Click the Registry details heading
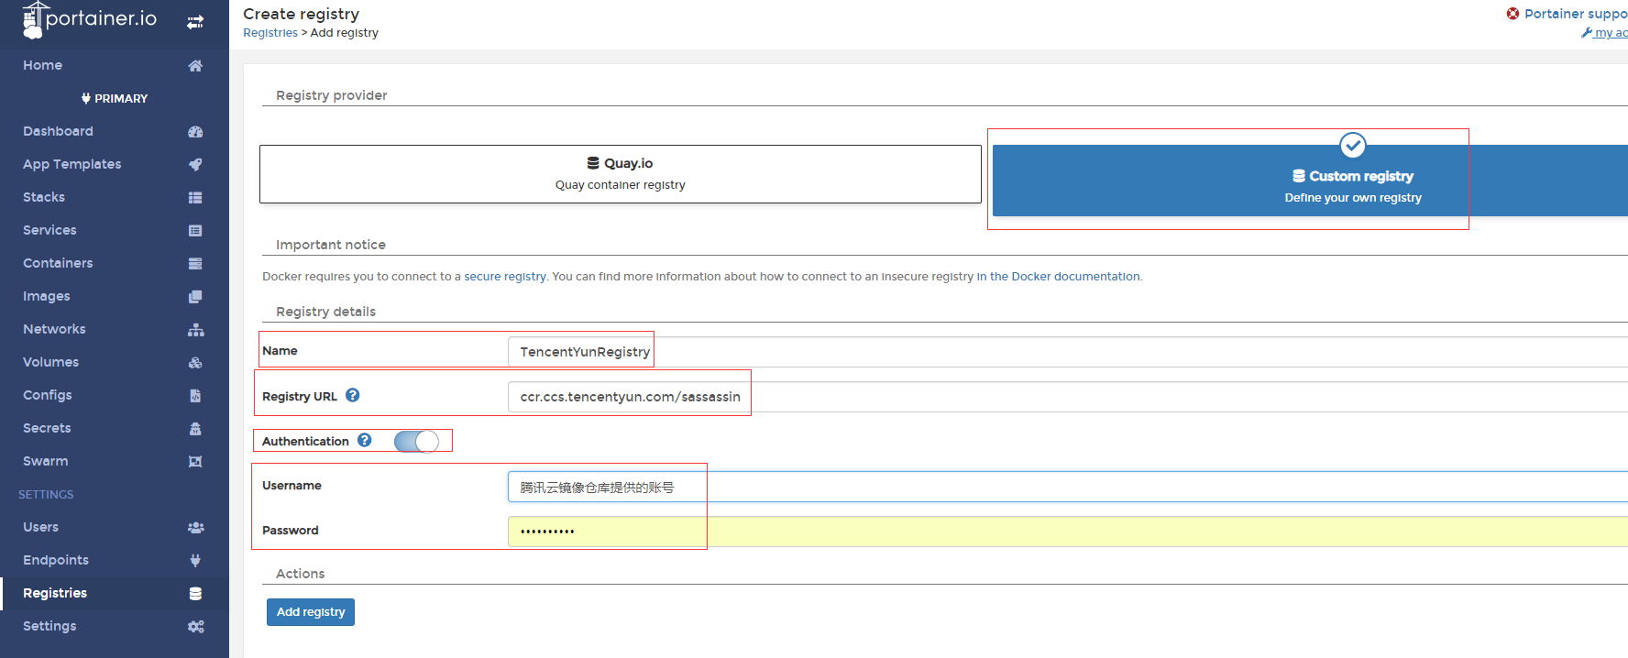Screen dimensions: 1628x658 [x=325, y=312]
